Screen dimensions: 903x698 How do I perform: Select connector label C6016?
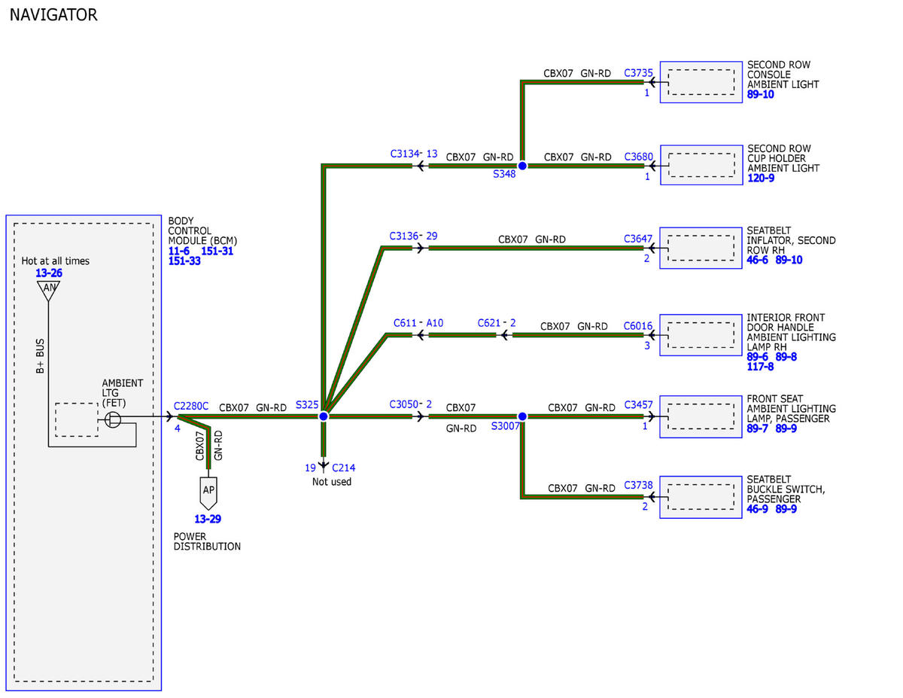[638, 326]
